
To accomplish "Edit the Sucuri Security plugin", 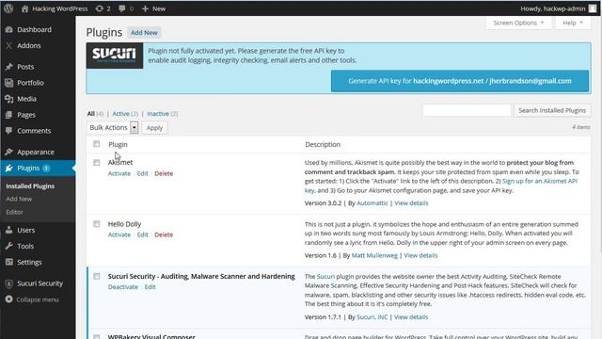I will pos(150,287).
